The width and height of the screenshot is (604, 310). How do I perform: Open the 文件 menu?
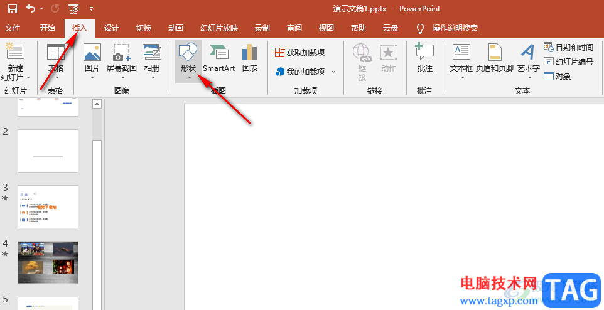point(13,28)
